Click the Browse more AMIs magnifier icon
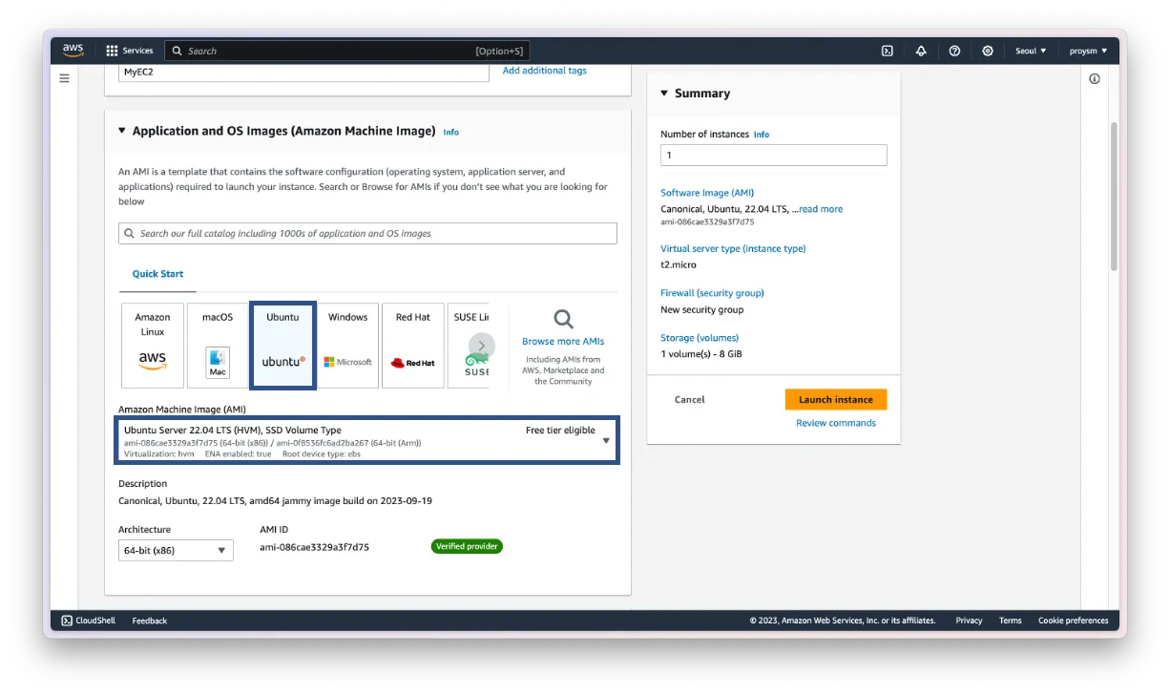This screenshot has height=695, width=1170. click(x=563, y=319)
